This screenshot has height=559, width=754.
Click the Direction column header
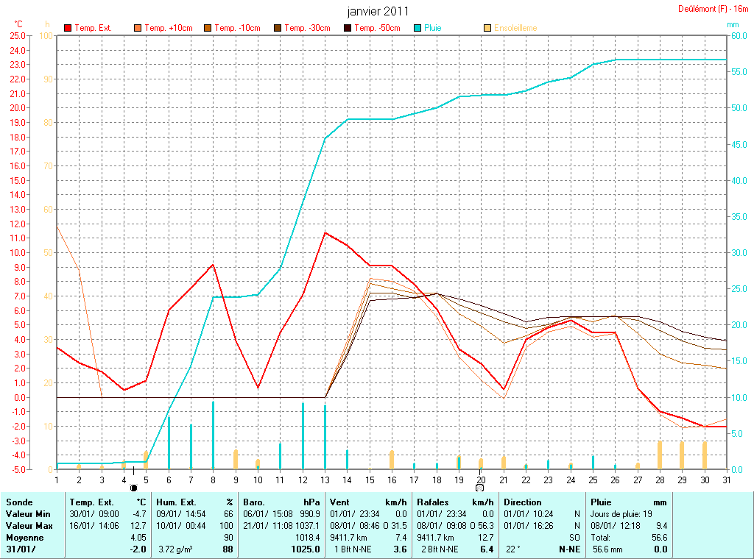point(523,502)
